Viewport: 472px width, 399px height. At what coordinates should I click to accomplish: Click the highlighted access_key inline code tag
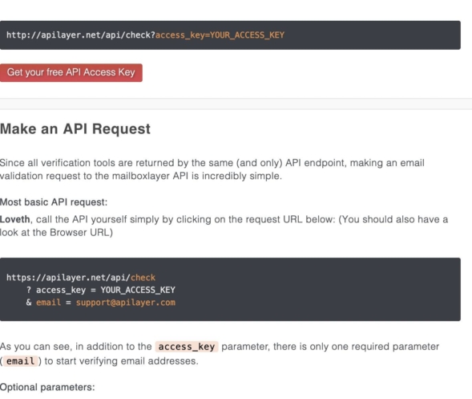point(187,347)
